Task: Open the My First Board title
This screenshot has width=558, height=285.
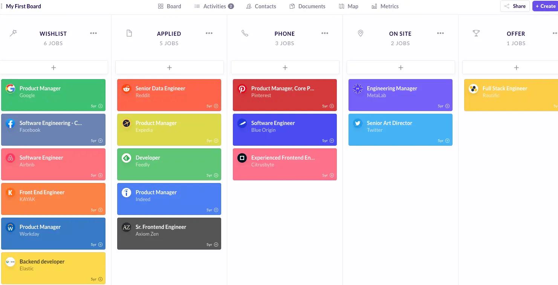Action: click(23, 6)
